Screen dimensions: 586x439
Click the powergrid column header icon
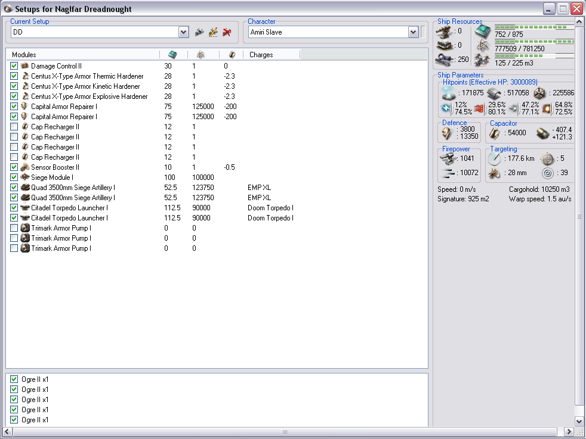click(201, 55)
